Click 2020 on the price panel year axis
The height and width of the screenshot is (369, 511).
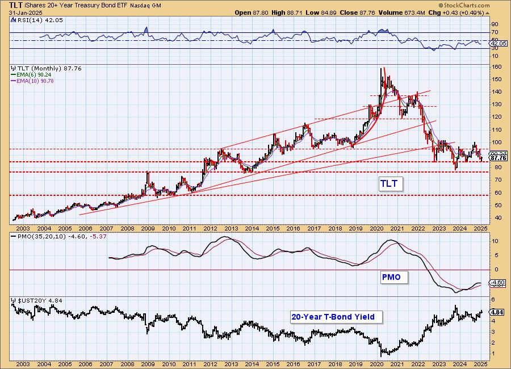click(x=376, y=229)
